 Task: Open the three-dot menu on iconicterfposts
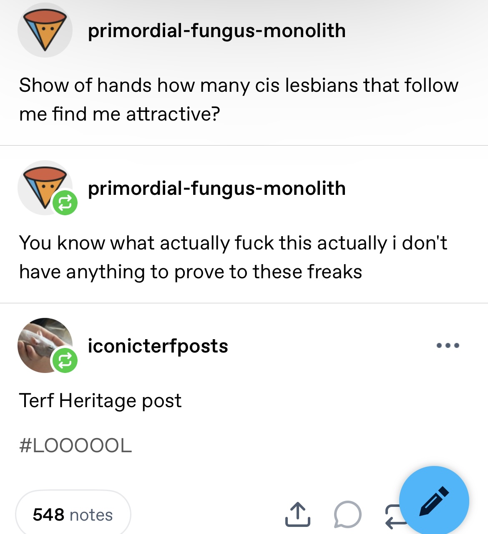click(448, 345)
